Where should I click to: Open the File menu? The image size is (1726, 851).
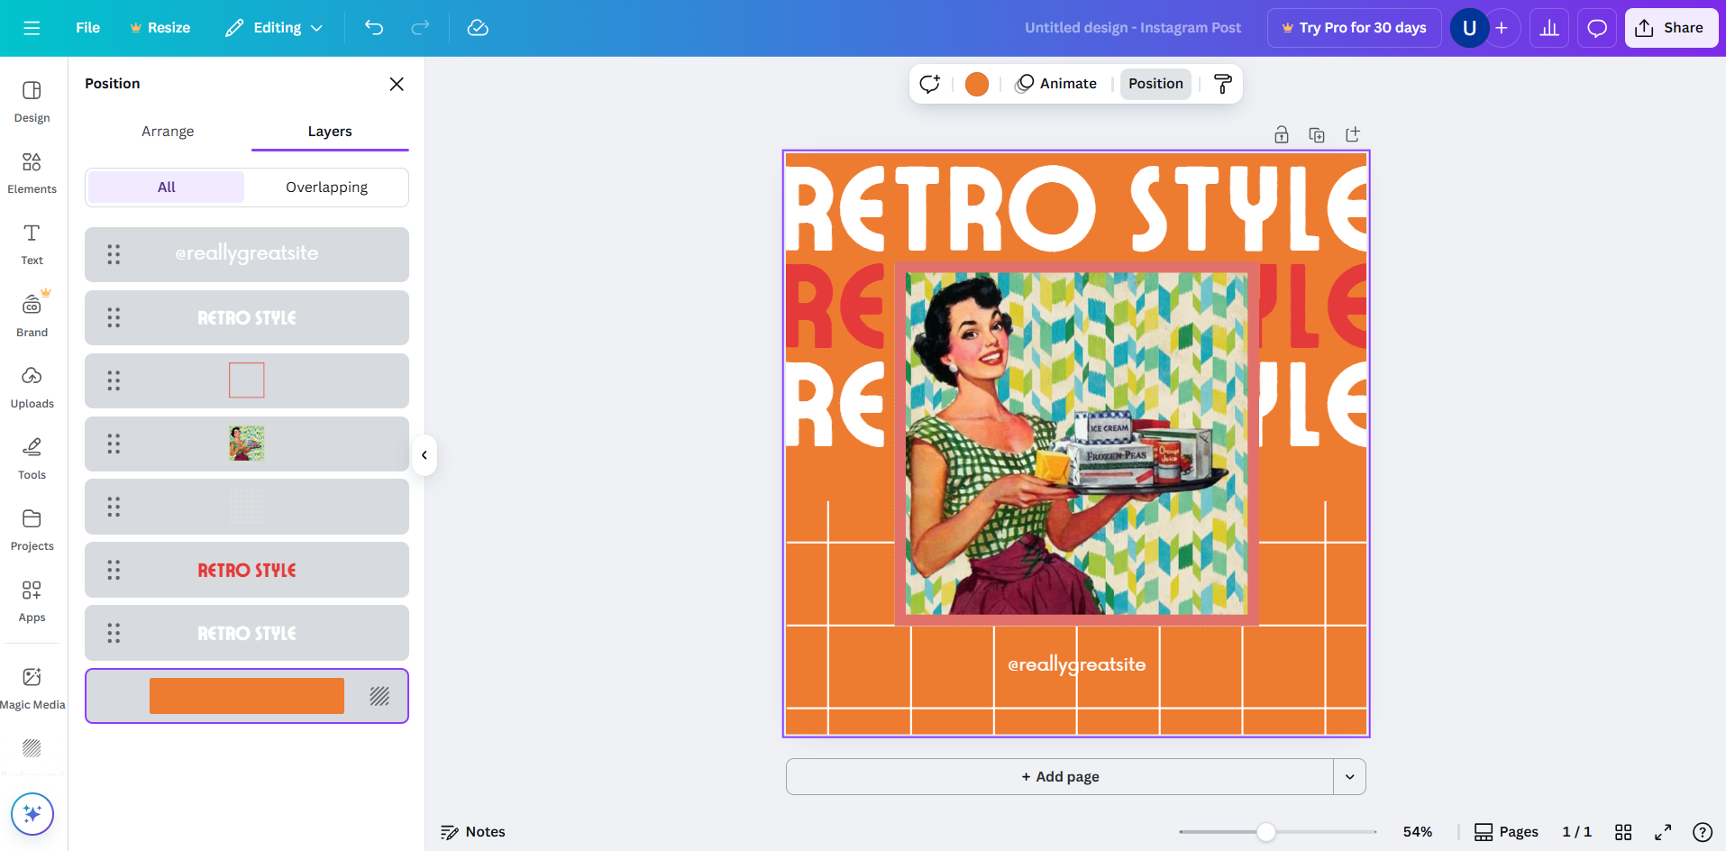[x=87, y=27]
